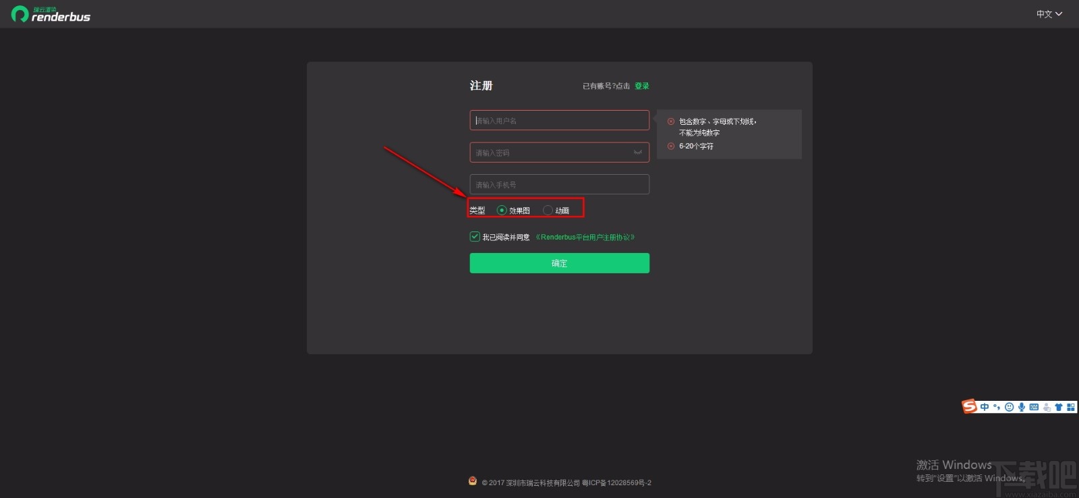Screen dimensions: 1079x498
Task: Click the Sogou input method logo
Action: pyautogui.click(x=970, y=406)
